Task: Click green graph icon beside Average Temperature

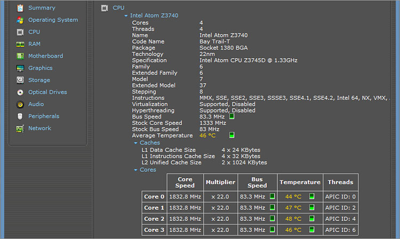Action: pos(231,135)
